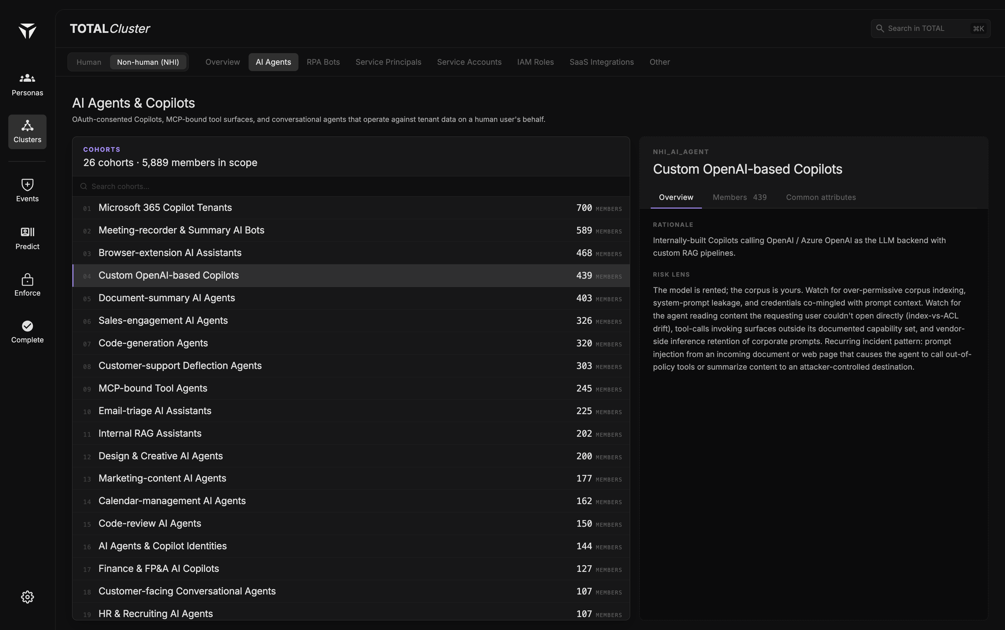Go to the Predict sidebar section
The height and width of the screenshot is (630, 1005).
(27, 238)
